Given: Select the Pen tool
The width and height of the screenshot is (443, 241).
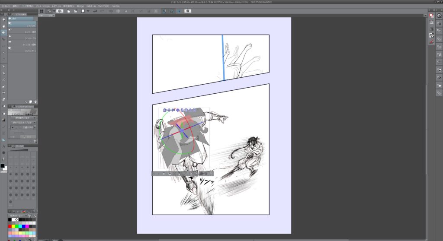Looking at the screenshot, I should tap(3, 67).
